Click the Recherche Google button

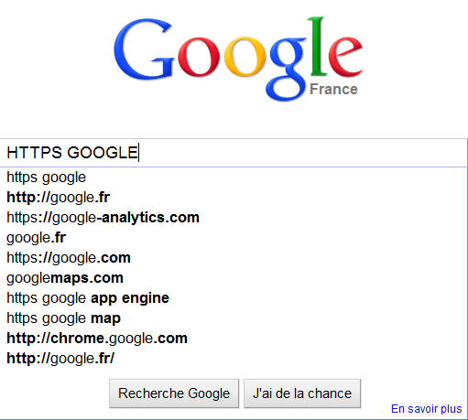tap(174, 393)
